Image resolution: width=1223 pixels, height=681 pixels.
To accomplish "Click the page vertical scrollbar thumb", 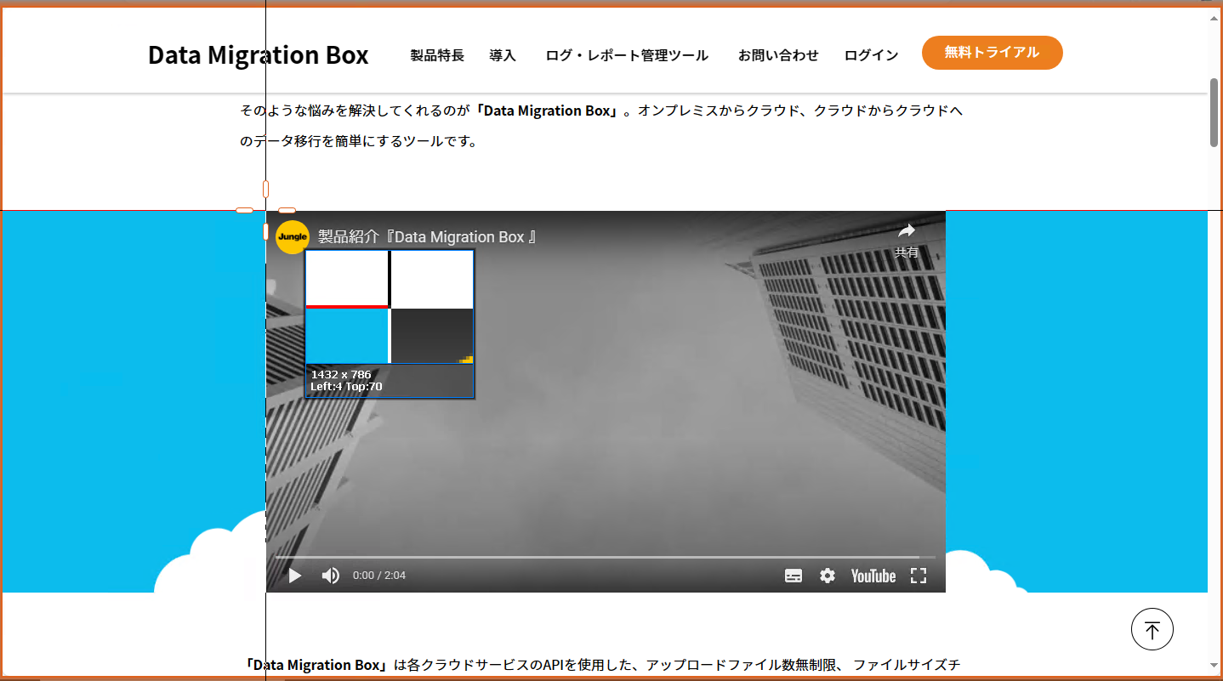I will [x=1214, y=112].
